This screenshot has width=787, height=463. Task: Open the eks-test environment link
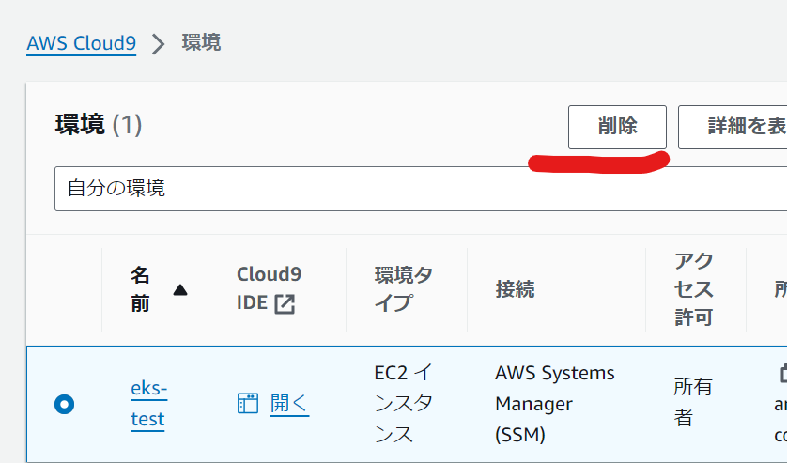148,404
